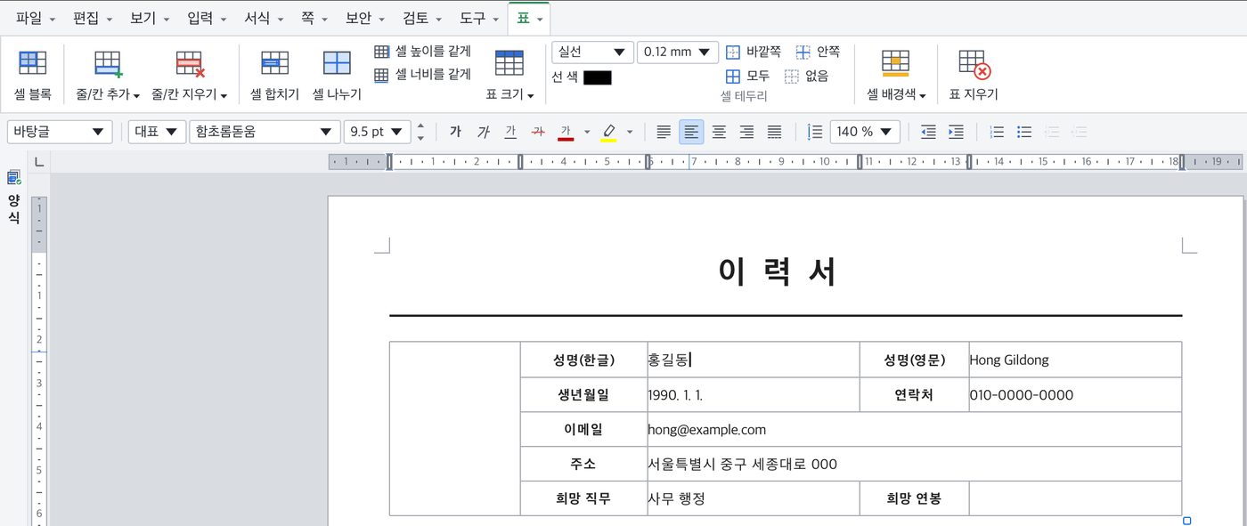Click the font color 가 icon
The height and width of the screenshot is (526, 1247).
coord(566,132)
